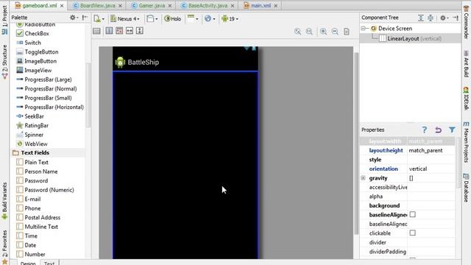Expand the gravity property
The height and width of the screenshot is (265, 471).
point(363,178)
